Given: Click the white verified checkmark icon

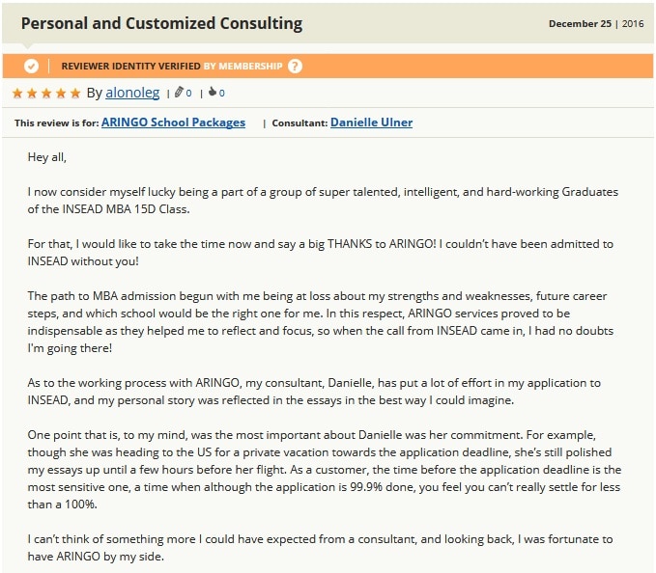Looking at the screenshot, I should point(31,66).
